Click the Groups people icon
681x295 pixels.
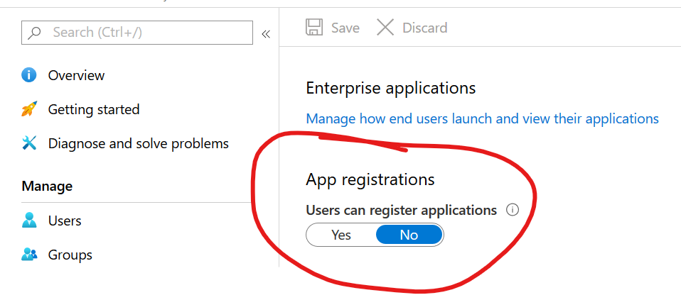(x=29, y=255)
